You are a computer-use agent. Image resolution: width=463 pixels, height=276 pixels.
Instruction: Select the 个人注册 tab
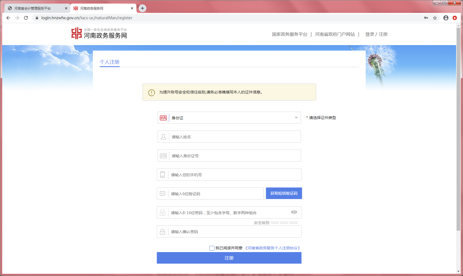tap(109, 62)
